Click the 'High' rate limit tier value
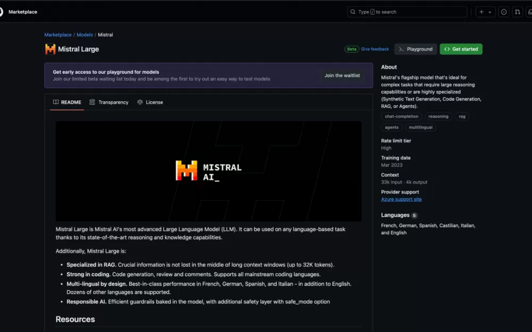The image size is (532, 332). coord(386,148)
